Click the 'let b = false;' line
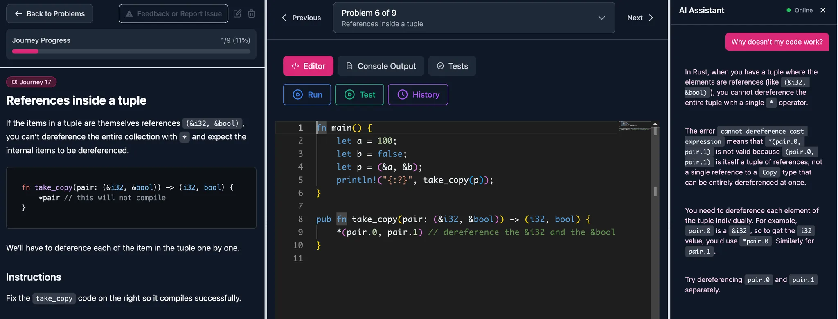This screenshot has height=319, width=838. coord(372,154)
